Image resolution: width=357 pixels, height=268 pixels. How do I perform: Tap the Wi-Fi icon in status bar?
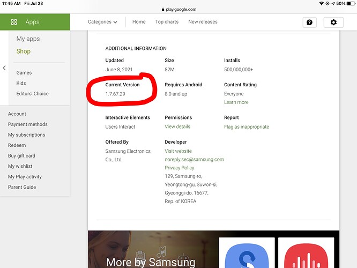(x=321, y=3)
